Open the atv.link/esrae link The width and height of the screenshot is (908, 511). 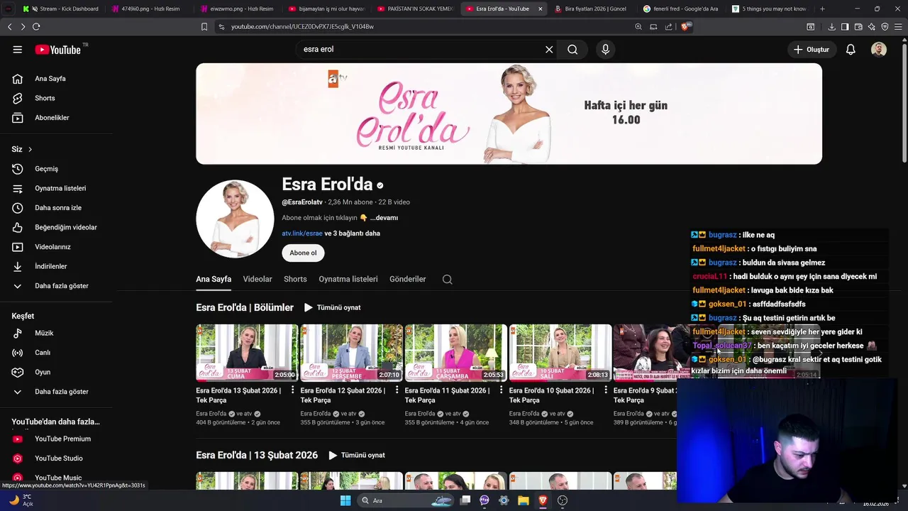coord(302,233)
